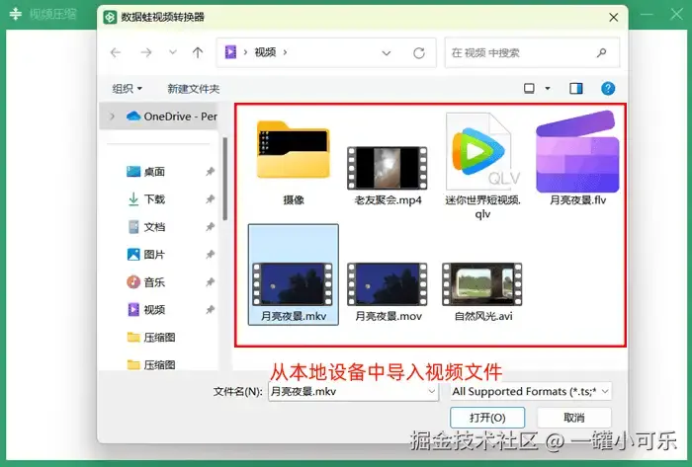Select the 摄像 folder
This screenshot has width=692, height=467.
click(293, 161)
